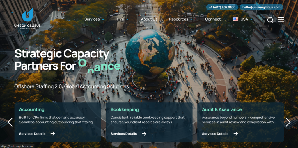Screen dimensions: 298x148
Task: Open the Services menu item
Action: coord(92,19)
